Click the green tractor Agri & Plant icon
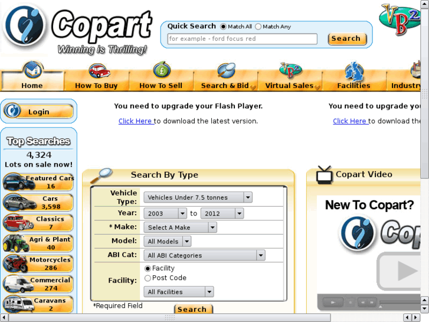Viewport: 429px width, 322px height. coord(16,243)
